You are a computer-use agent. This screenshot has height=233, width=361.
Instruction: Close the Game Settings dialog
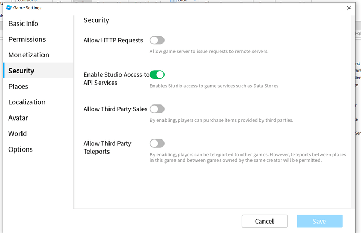tap(349, 8)
